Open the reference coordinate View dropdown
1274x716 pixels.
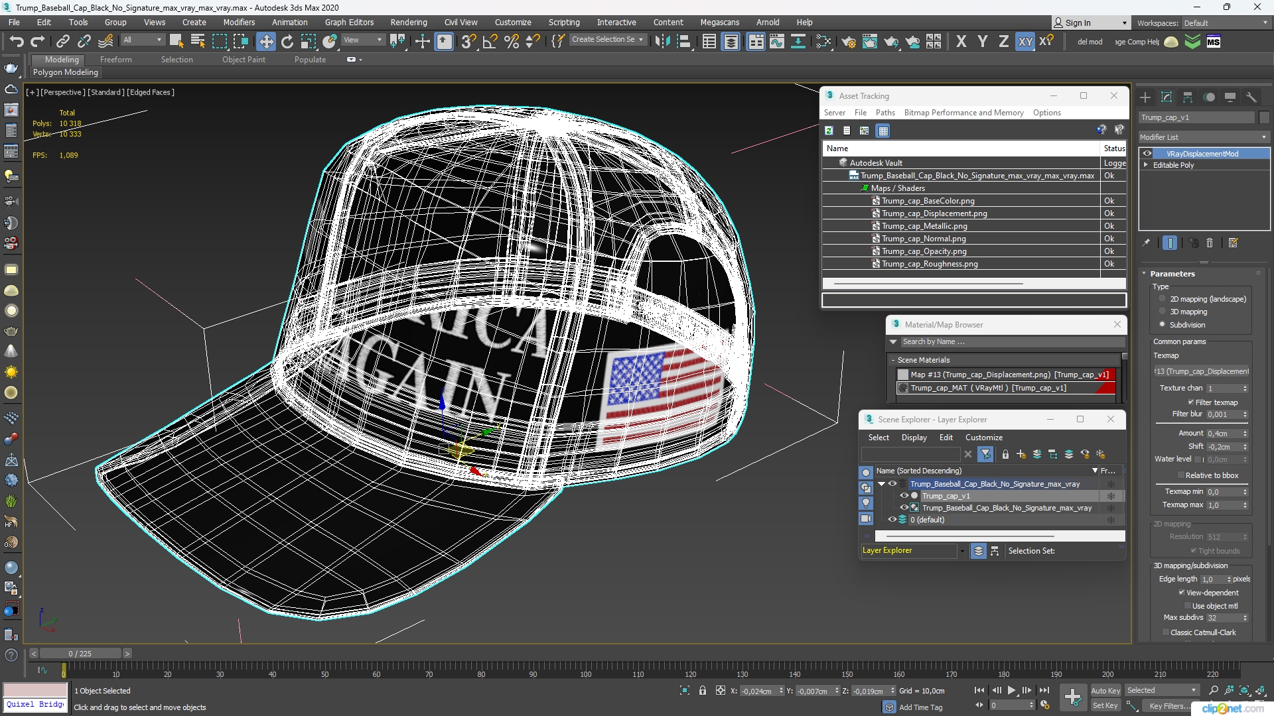pyautogui.click(x=362, y=40)
